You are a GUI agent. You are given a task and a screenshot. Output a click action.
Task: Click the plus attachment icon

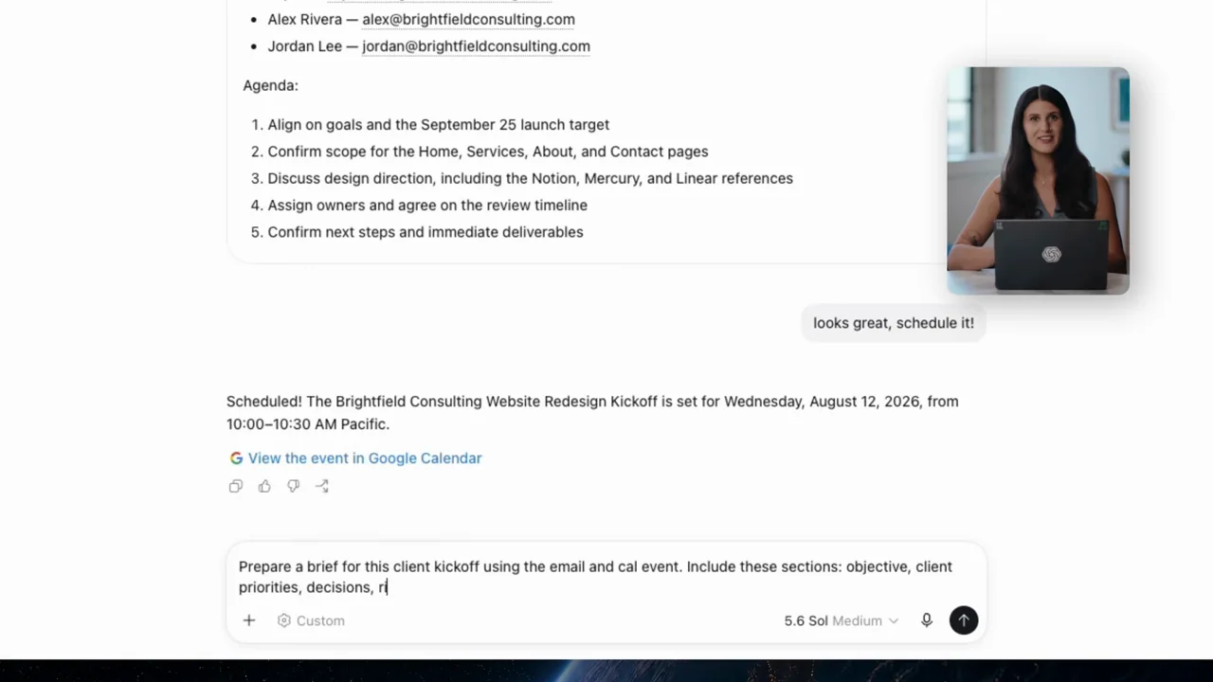click(x=249, y=620)
